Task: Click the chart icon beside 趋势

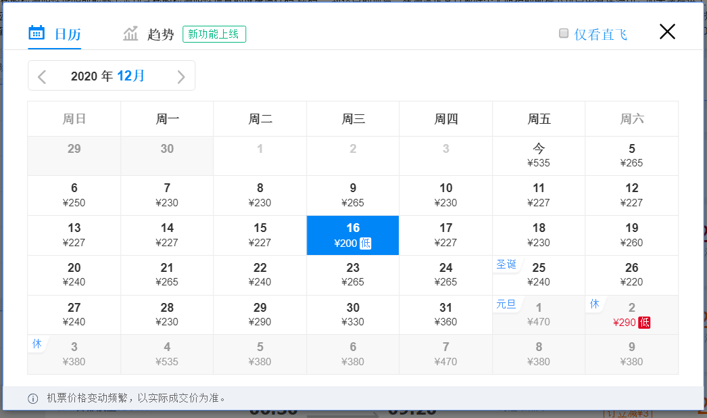Action: coord(130,33)
